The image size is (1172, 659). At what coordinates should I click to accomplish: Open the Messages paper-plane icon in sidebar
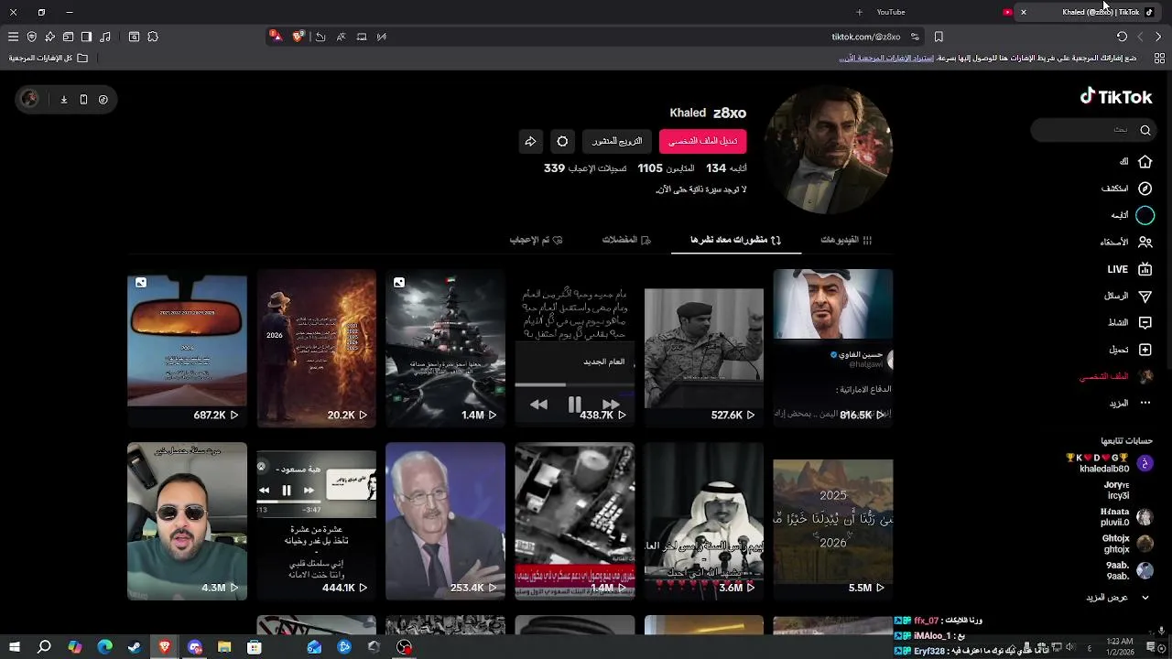(x=1145, y=296)
